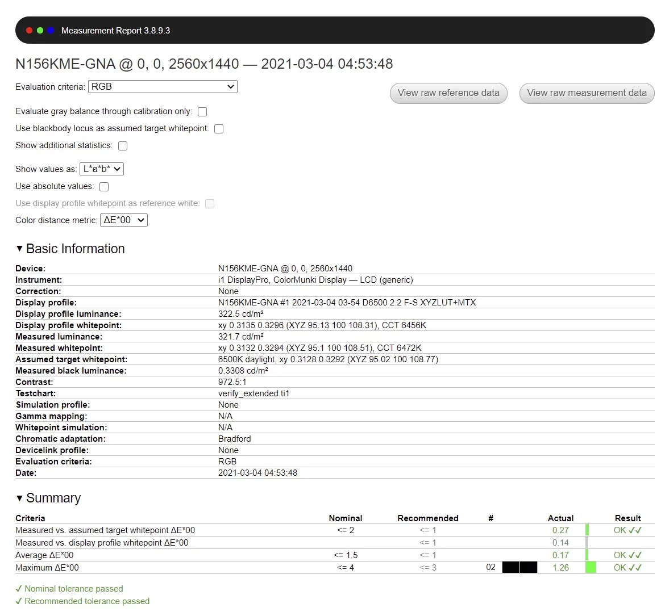Screen dimensions: 665x616
Task: Click the patch number 02 in Maximum row
Action: (491, 568)
